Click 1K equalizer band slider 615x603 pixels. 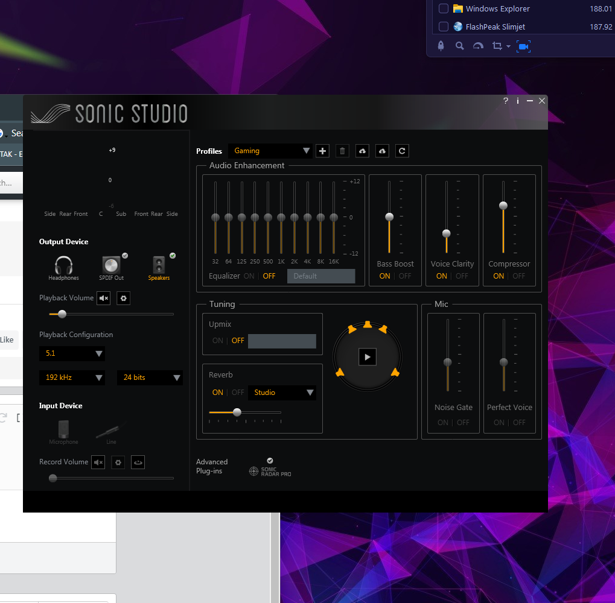[281, 218]
